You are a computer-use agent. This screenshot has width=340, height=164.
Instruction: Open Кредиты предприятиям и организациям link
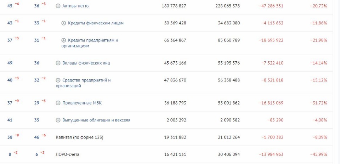click(x=90, y=43)
